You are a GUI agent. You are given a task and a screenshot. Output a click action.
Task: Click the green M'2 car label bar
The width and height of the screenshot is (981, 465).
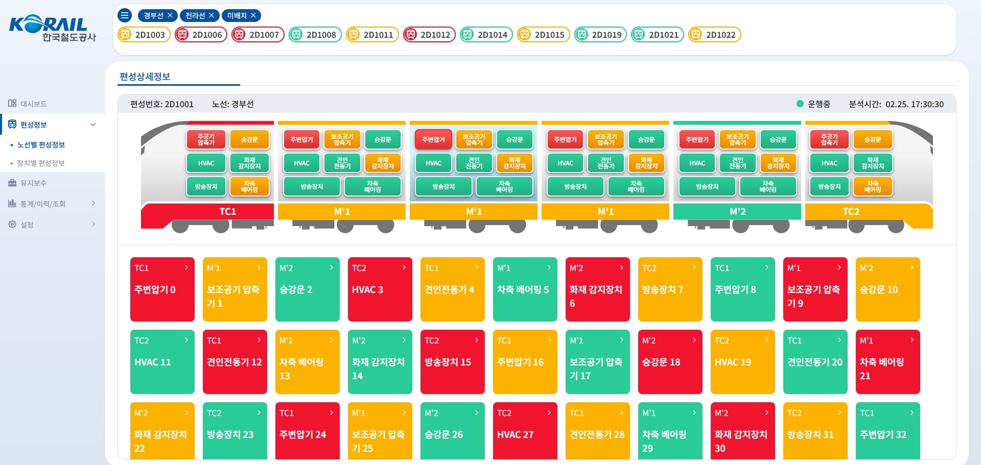(737, 211)
